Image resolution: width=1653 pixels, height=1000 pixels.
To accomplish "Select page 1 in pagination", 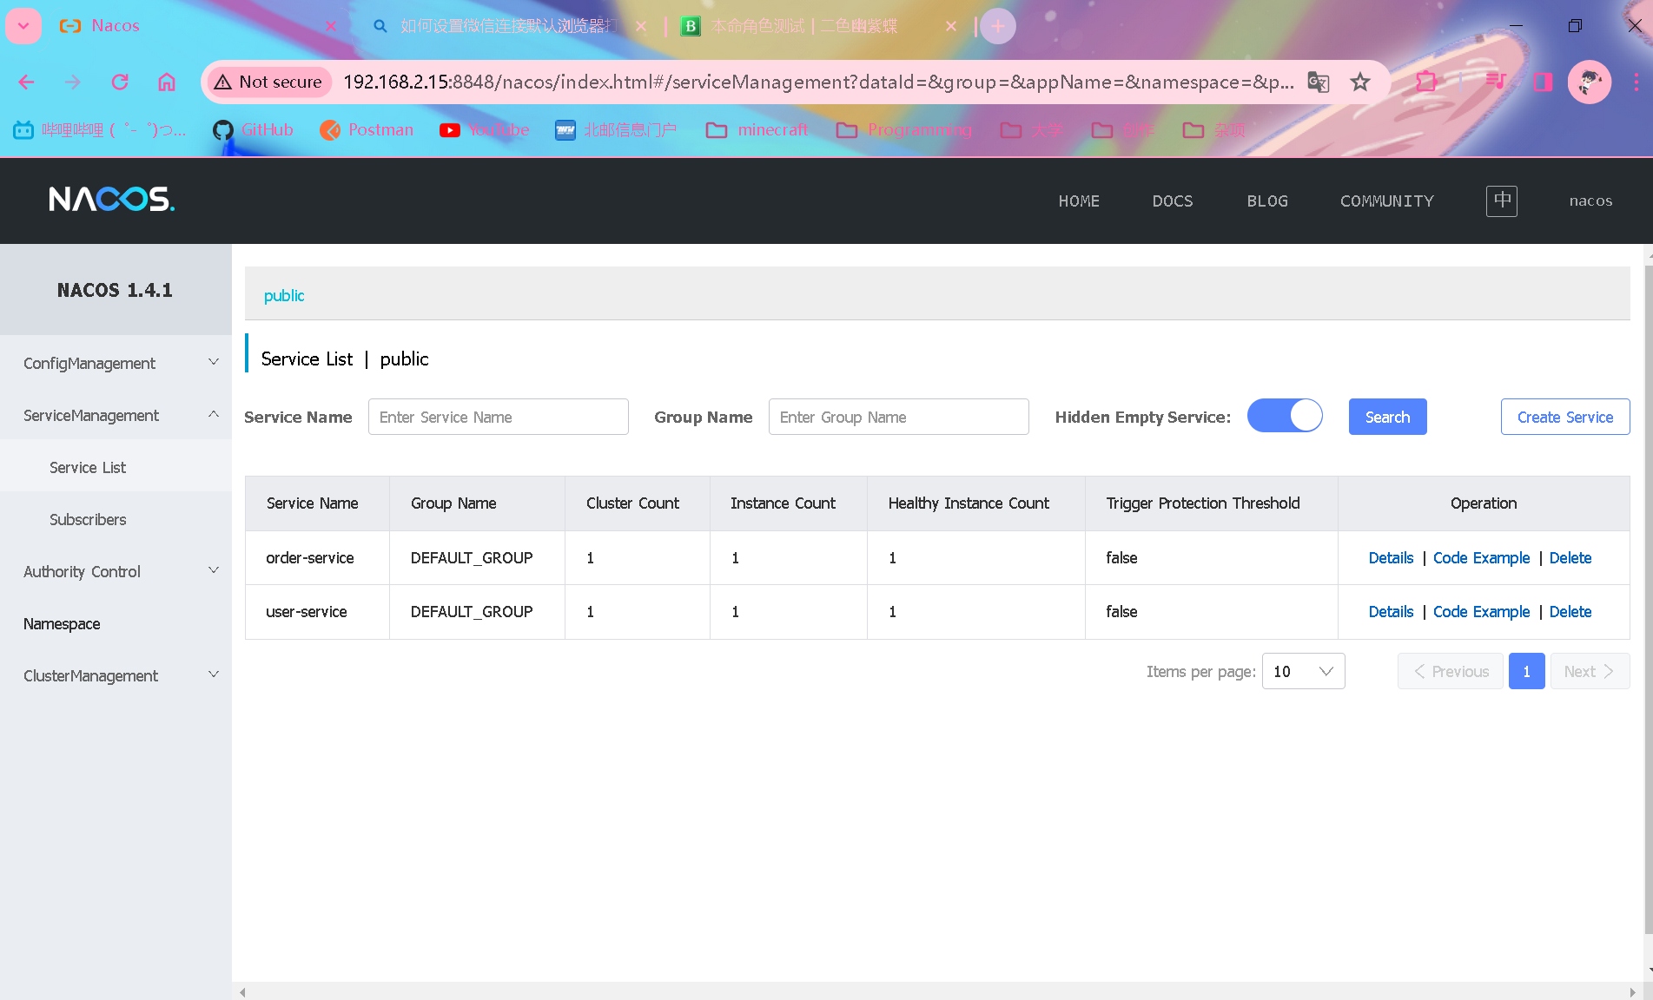I will point(1527,671).
